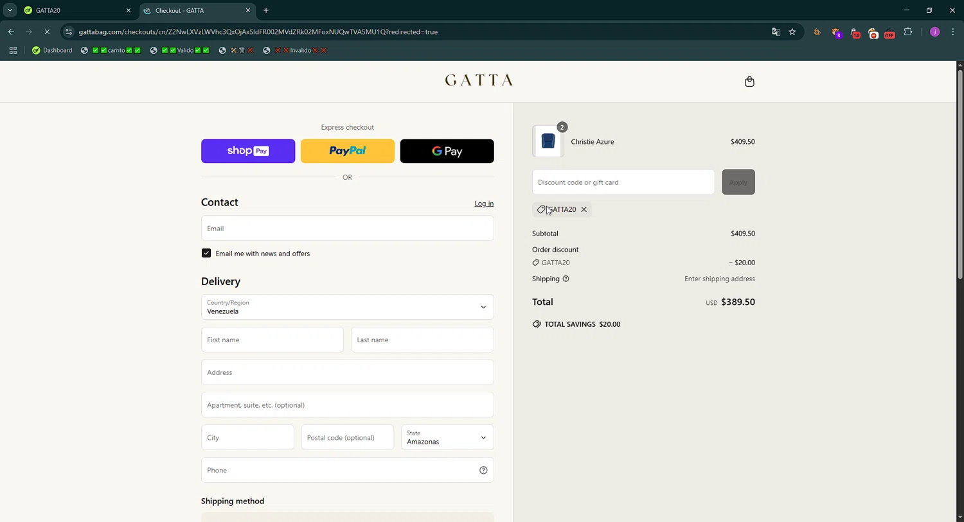The height and width of the screenshot is (522, 964).
Task: Click the Christie Azure product name
Action: coord(593,142)
